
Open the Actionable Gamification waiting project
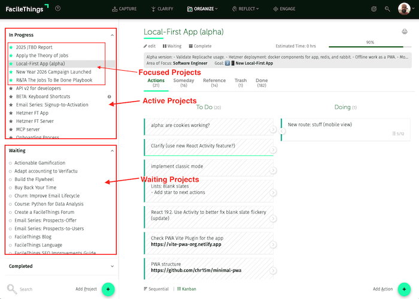tap(40, 163)
